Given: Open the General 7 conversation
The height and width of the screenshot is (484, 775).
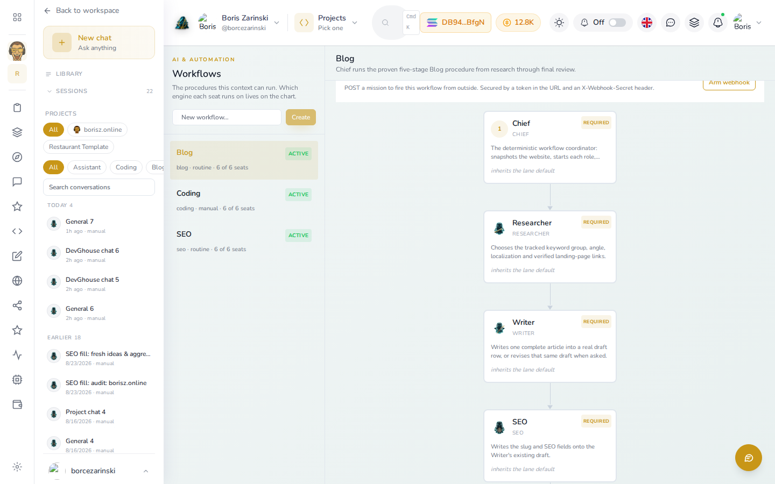Looking at the screenshot, I should tap(99, 226).
